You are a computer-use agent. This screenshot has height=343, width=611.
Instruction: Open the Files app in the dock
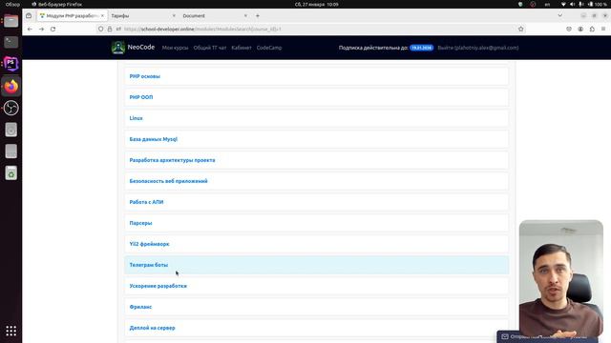[11, 21]
